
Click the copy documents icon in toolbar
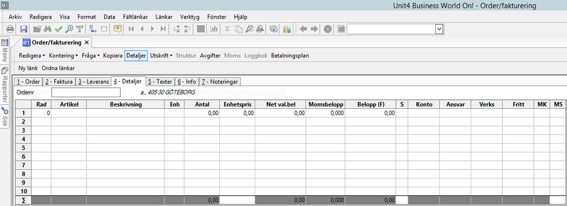[238, 29]
